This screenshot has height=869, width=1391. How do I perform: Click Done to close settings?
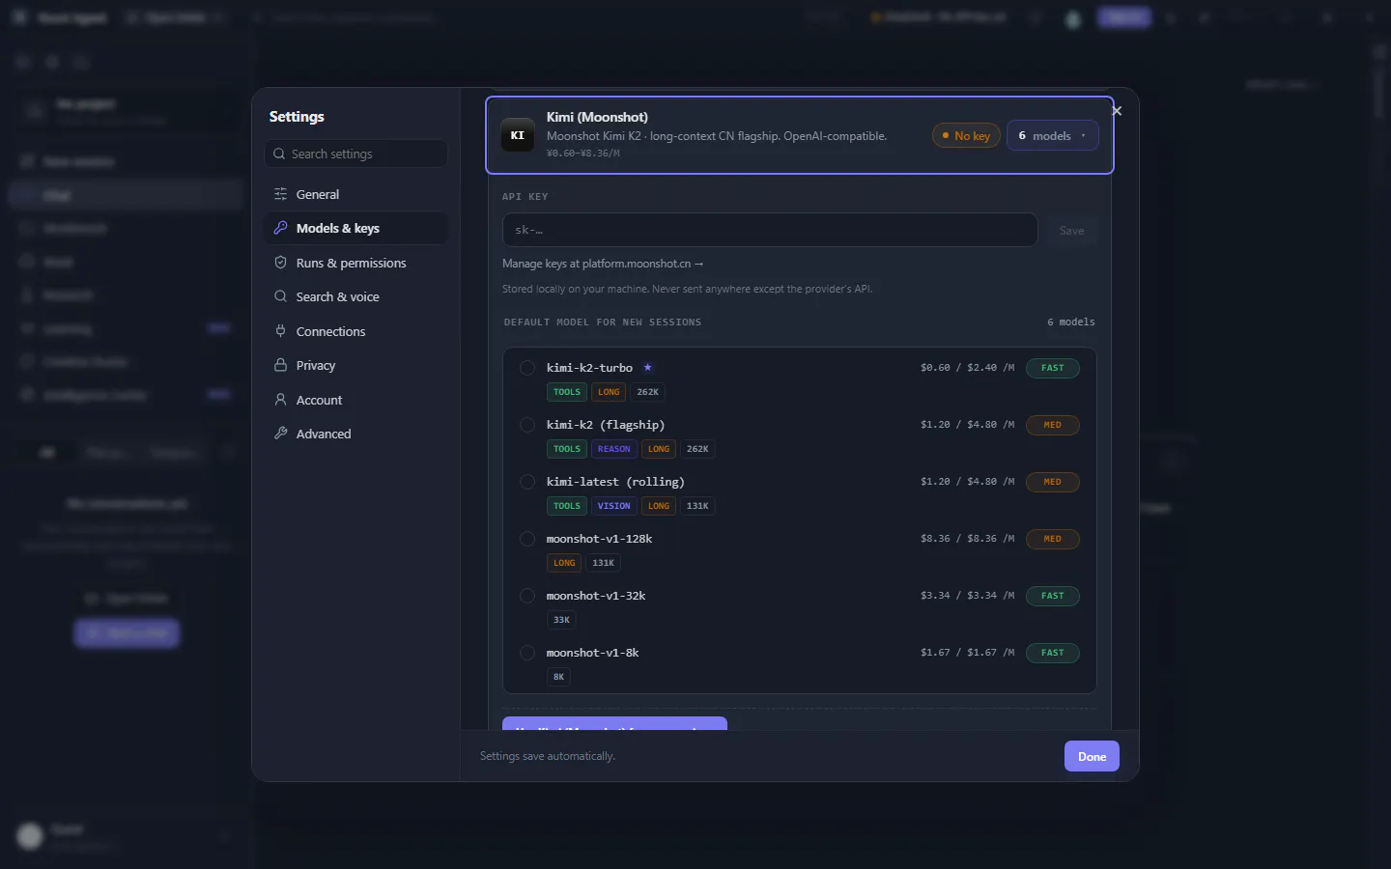tap(1092, 756)
